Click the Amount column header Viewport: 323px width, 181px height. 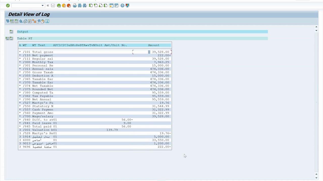[x=154, y=45]
